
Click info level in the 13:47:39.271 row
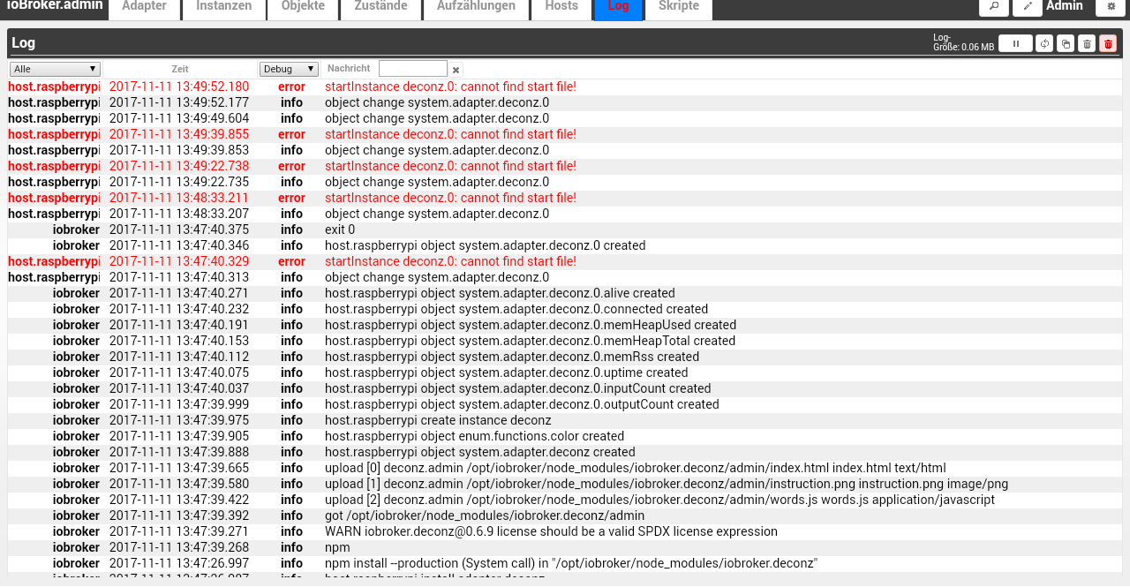tap(291, 531)
